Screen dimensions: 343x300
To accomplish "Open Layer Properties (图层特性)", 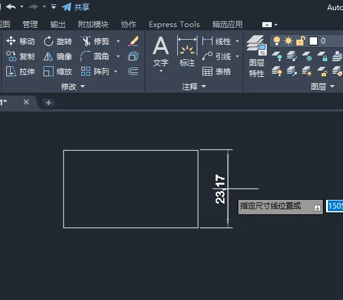I will (x=257, y=57).
